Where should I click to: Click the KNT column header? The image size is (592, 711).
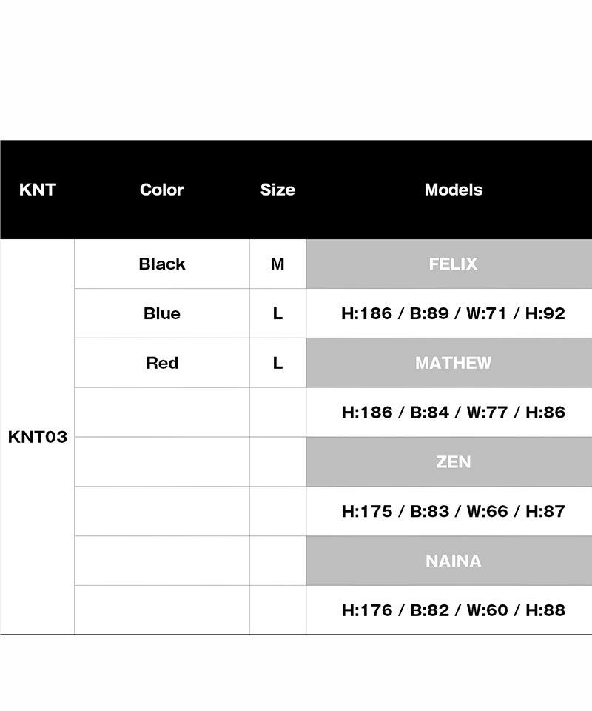pyautogui.click(x=38, y=190)
